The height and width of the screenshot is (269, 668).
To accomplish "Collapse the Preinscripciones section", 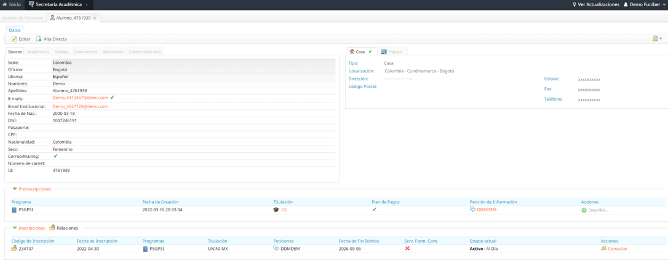I will point(15,189).
